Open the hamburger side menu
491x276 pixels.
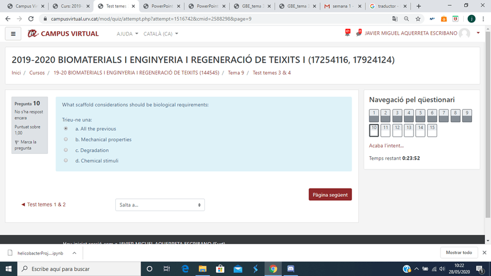13,34
